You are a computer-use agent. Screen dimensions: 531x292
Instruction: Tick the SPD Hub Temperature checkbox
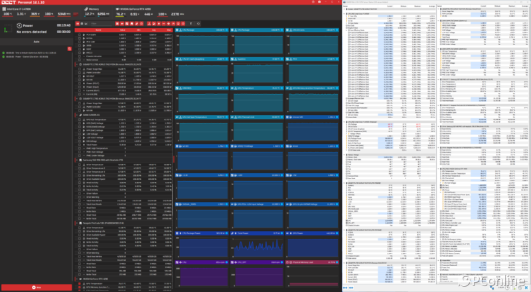[x=80, y=119]
